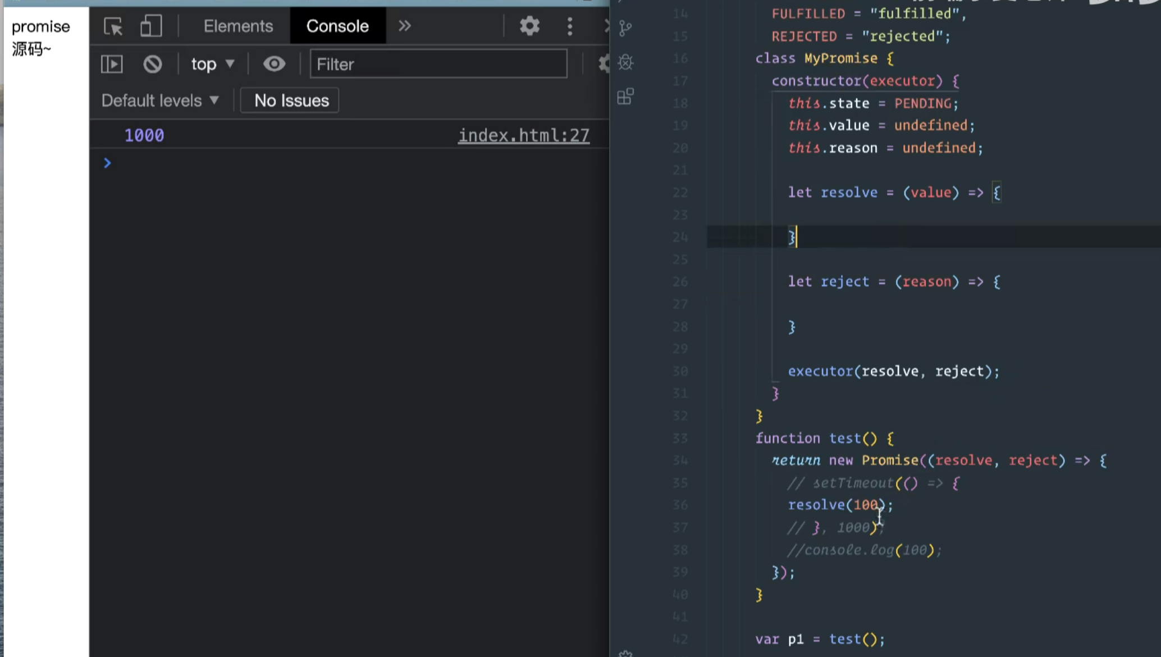Click the console Filter input field
The width and height of the screenshot is (1161, 657).
click(438, 64)
